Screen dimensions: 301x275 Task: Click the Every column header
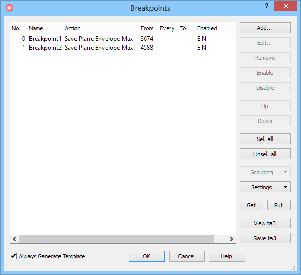[x=168, y=28]
